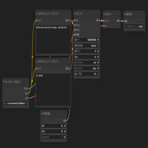Click the ノイズ除去 1.00 value field

coord(87,74)
